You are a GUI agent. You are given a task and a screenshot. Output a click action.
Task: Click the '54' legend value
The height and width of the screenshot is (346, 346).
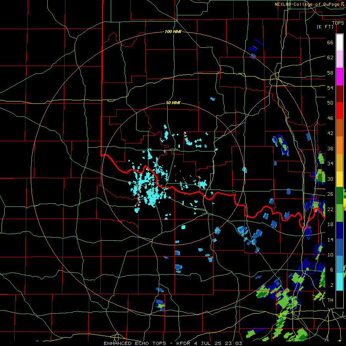[x=330, y=88]
